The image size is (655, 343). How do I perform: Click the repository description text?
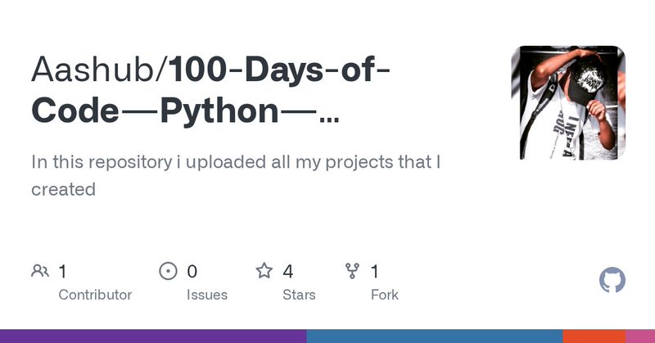click(x=236, y=175)
